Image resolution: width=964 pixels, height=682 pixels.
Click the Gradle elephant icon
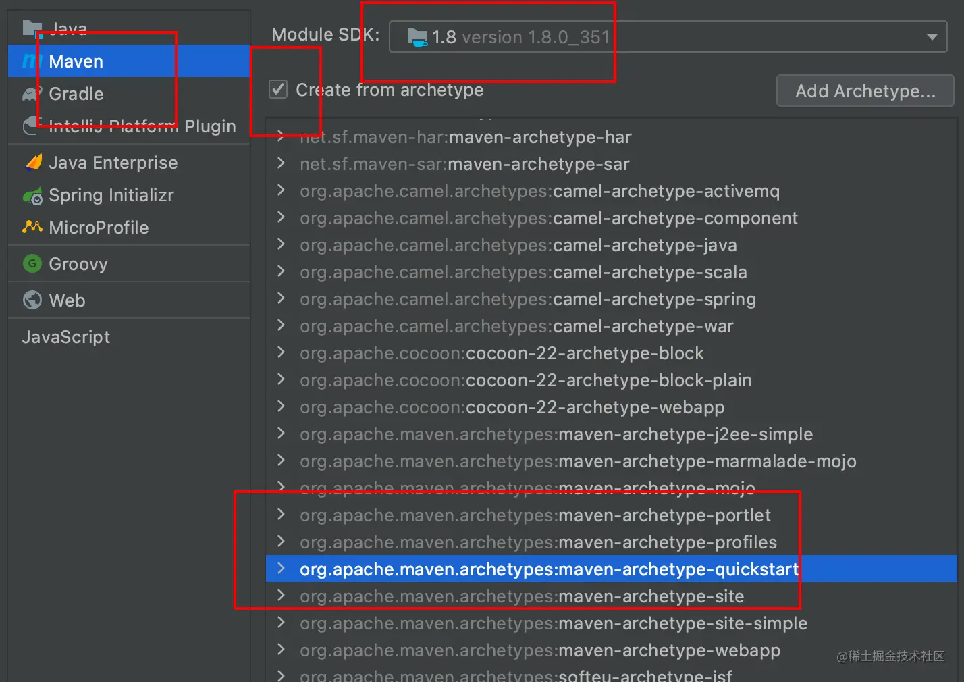(32, 95)
